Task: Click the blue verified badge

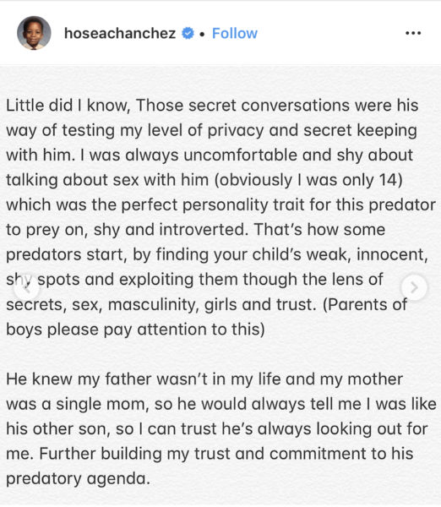Action: (x=188, y=33)
